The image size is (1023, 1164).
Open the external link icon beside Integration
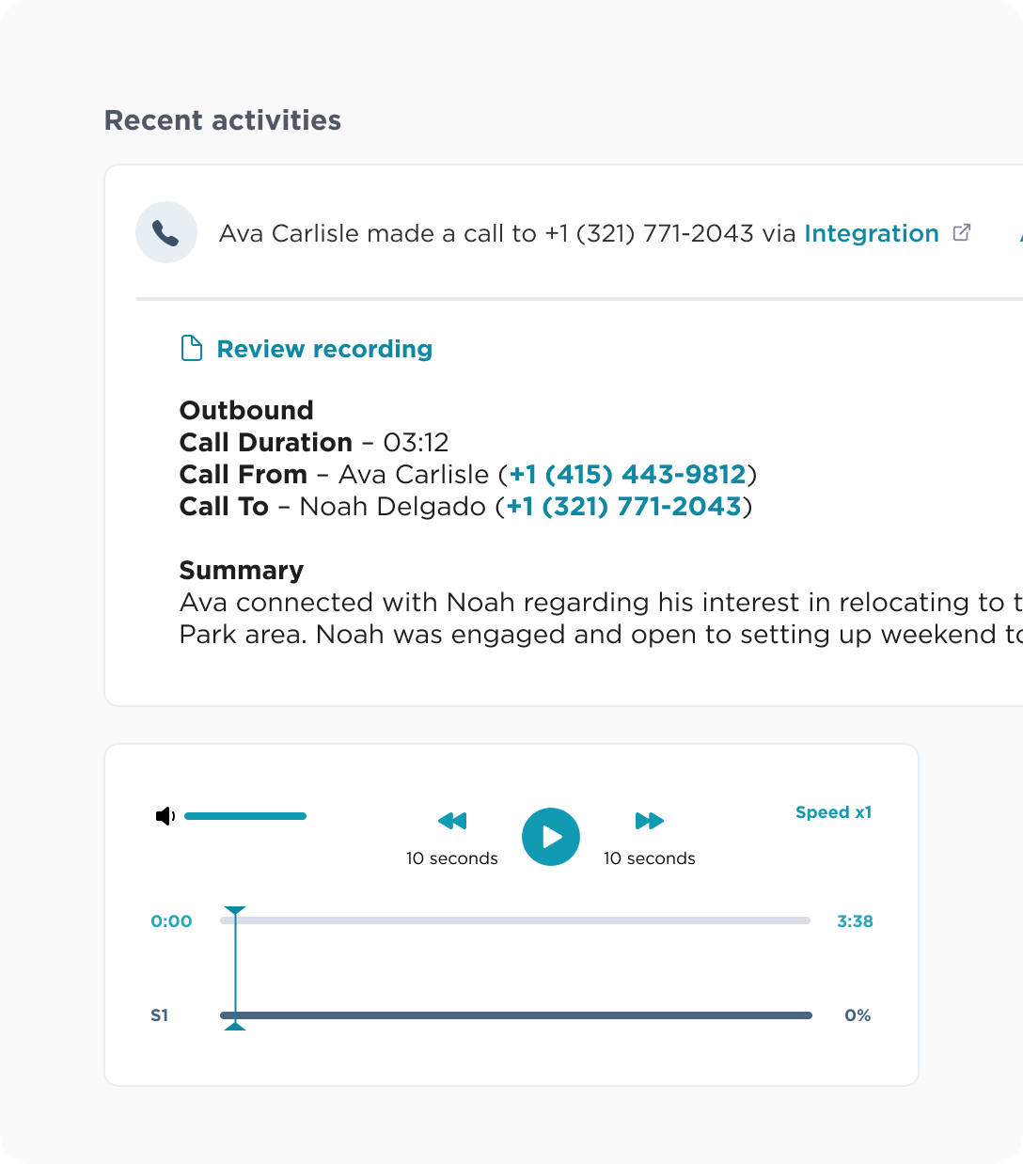click(x=961, y=232)
